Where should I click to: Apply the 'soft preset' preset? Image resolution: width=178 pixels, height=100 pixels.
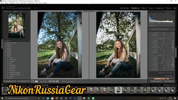[x=12, y=65]
